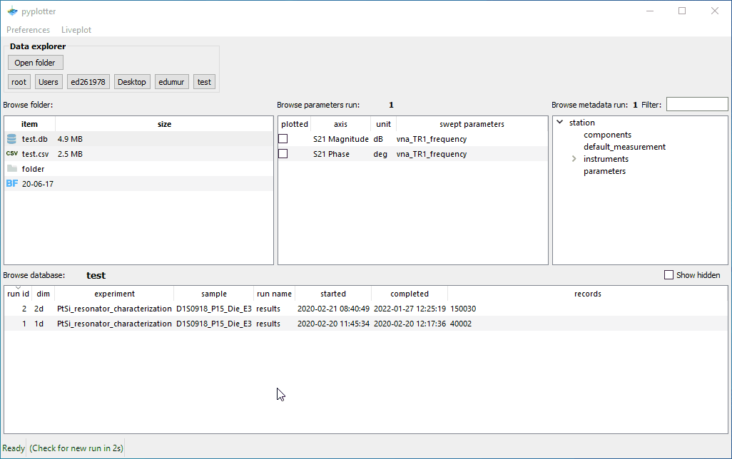Select the test.csv file name
The width and height of the screenshot is (732, 459).
35,154
